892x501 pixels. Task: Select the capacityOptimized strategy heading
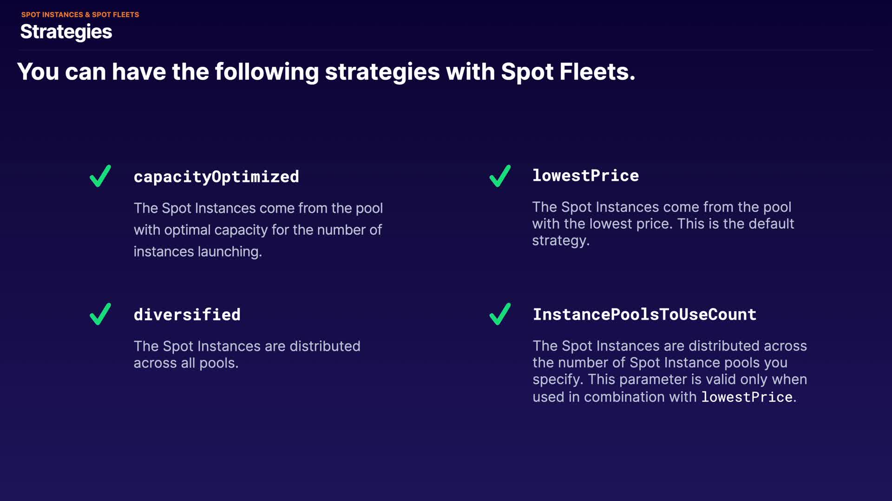[x=216, y=177]
